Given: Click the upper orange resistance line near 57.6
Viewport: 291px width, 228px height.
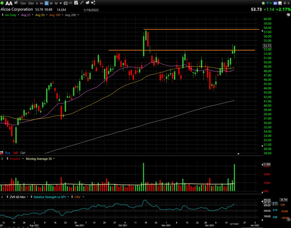Looking at the screenshot, I should click(x=201, y=29).
